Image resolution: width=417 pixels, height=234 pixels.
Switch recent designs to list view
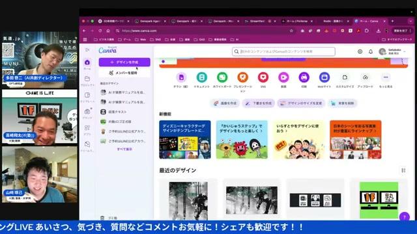click(x=403, y=170)
